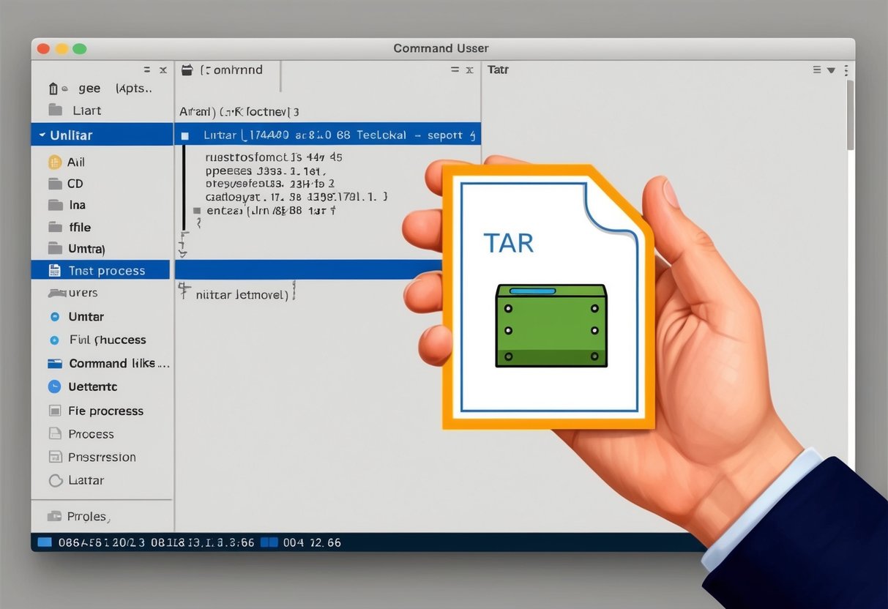Toggle the blue square beside the Lirtar row
Image resolution: width=888 pixels, height=609 pixels.
tap(184, 135)
